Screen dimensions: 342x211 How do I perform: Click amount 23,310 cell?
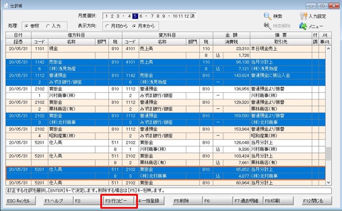click(x=231, y=49)
